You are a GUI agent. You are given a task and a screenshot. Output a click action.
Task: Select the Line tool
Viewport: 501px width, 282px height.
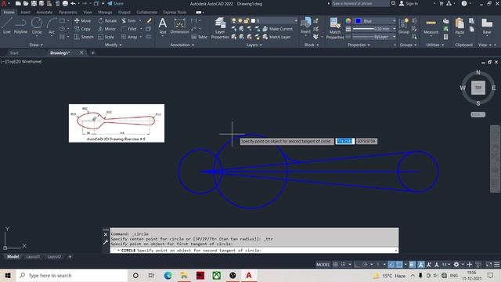click(x=7, y=26)
